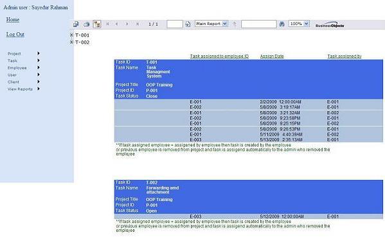Click the Print report icon

(86, 24)
